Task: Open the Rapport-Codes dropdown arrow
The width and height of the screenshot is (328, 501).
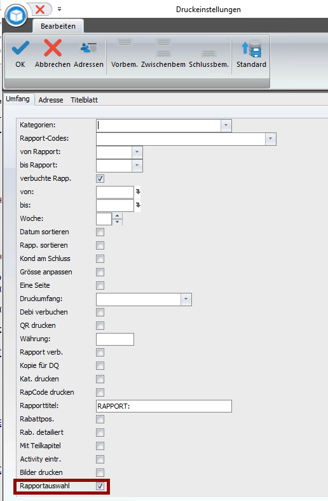Action: (271, 139)
